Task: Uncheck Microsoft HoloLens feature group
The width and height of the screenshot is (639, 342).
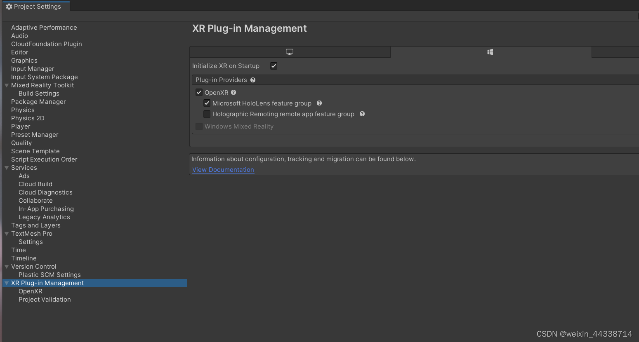Action: pos(207,103)
